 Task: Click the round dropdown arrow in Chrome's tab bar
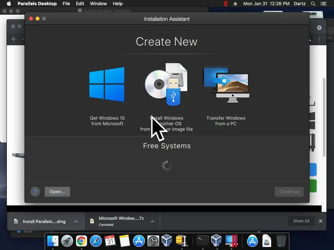coord(319,28)
